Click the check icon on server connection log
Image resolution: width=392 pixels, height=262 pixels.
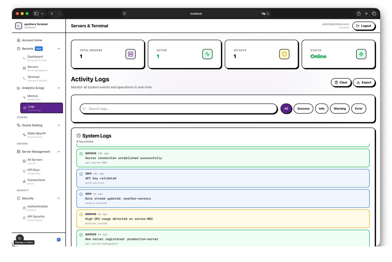(81, 154)
